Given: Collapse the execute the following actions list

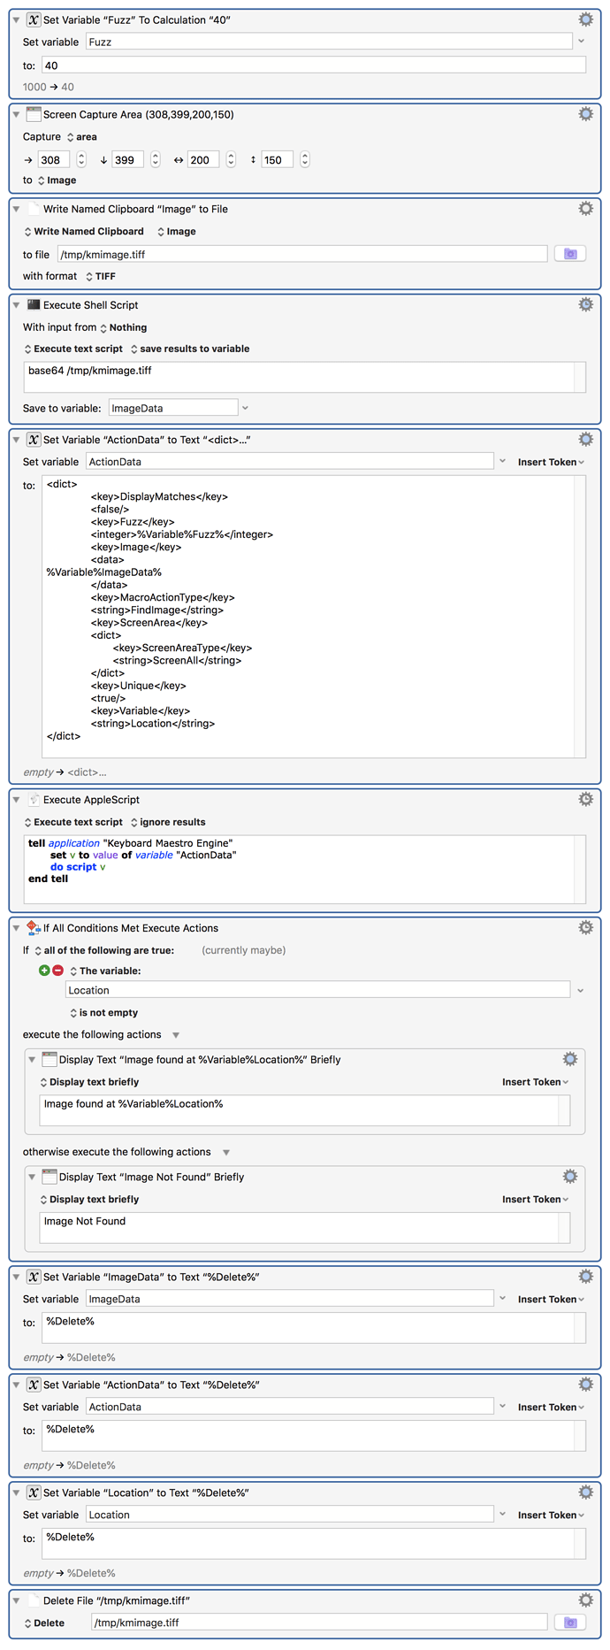Looking at the screenshot, I should point(176,1035).
